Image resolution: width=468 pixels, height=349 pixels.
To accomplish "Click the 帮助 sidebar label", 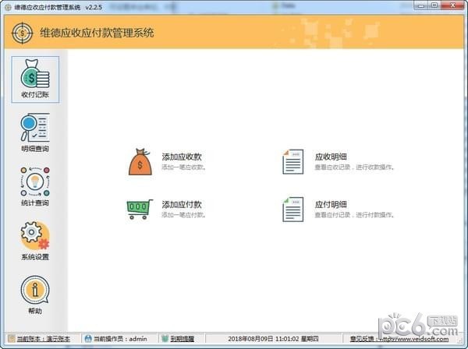I will [x=35, y=311].
